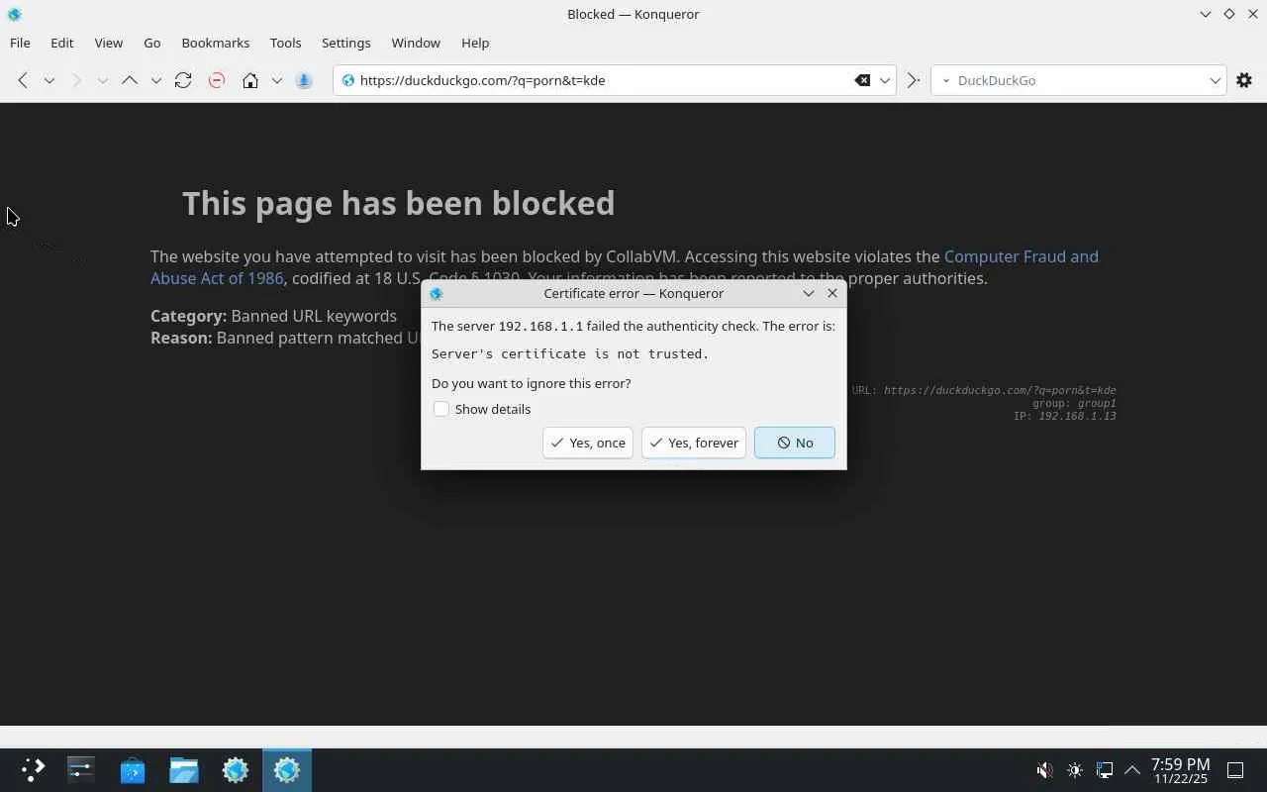The height and width of the screenshot is (792, 1267).
Task: Expand the search box suggestions dropdown
Action: pos(1216,80)
